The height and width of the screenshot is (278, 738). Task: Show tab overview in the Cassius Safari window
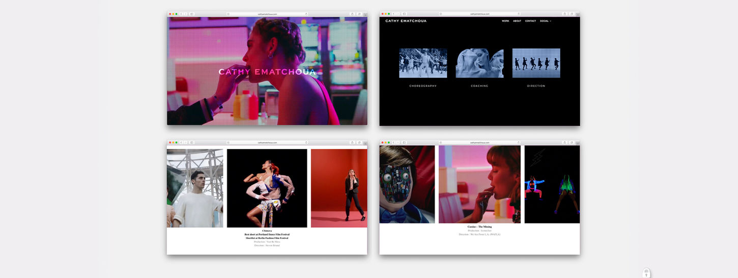coord(572,143)
